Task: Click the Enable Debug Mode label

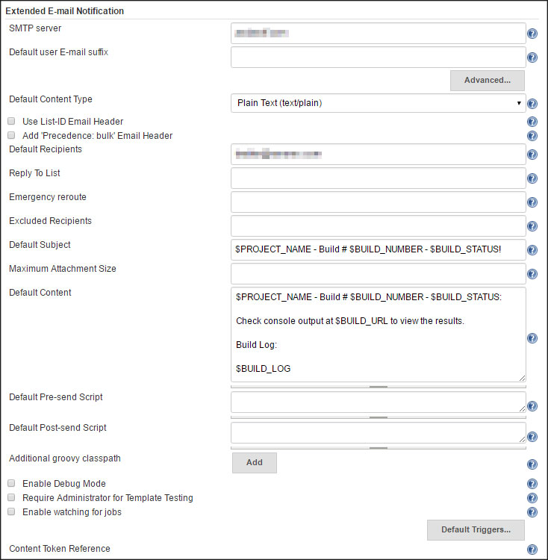Action: click(x=64, y=484)
